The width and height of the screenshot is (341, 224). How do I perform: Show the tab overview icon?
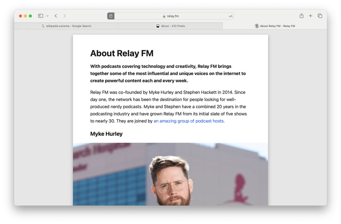[320, 16]
